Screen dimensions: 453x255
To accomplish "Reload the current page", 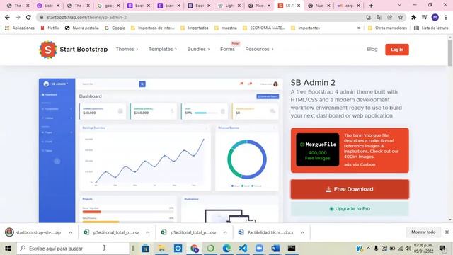I will [x=28, y=17].
